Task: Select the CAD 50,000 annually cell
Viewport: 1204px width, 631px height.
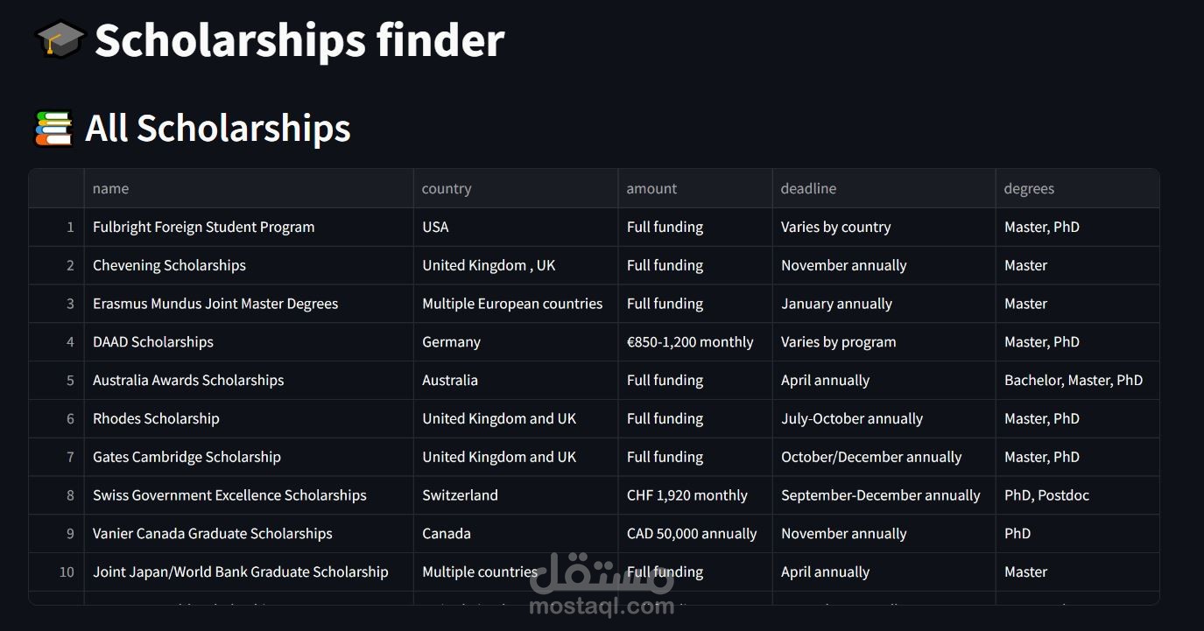Action: [x=695, y=534]
